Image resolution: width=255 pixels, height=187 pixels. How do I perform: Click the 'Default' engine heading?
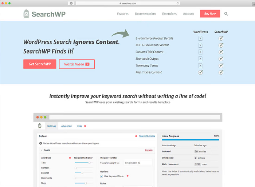[43, 136]
